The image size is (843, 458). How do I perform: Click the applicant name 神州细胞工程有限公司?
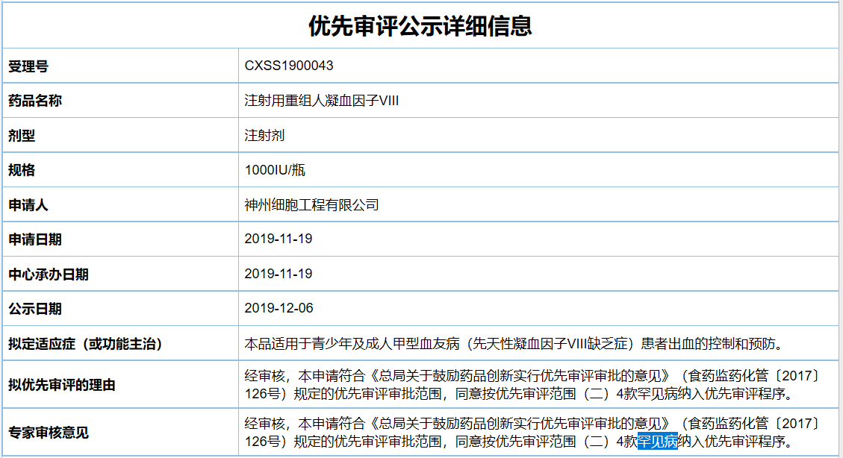tap(311, 205)
